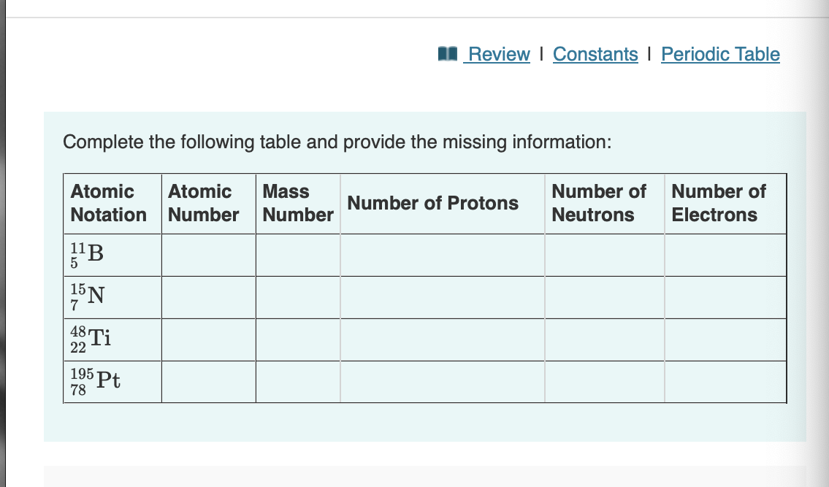The image size is (829, 487).
Task: Click the Number of Protons cell for ⁴⁸Ti
Action: pyautogui.click(x=442, y=340)
